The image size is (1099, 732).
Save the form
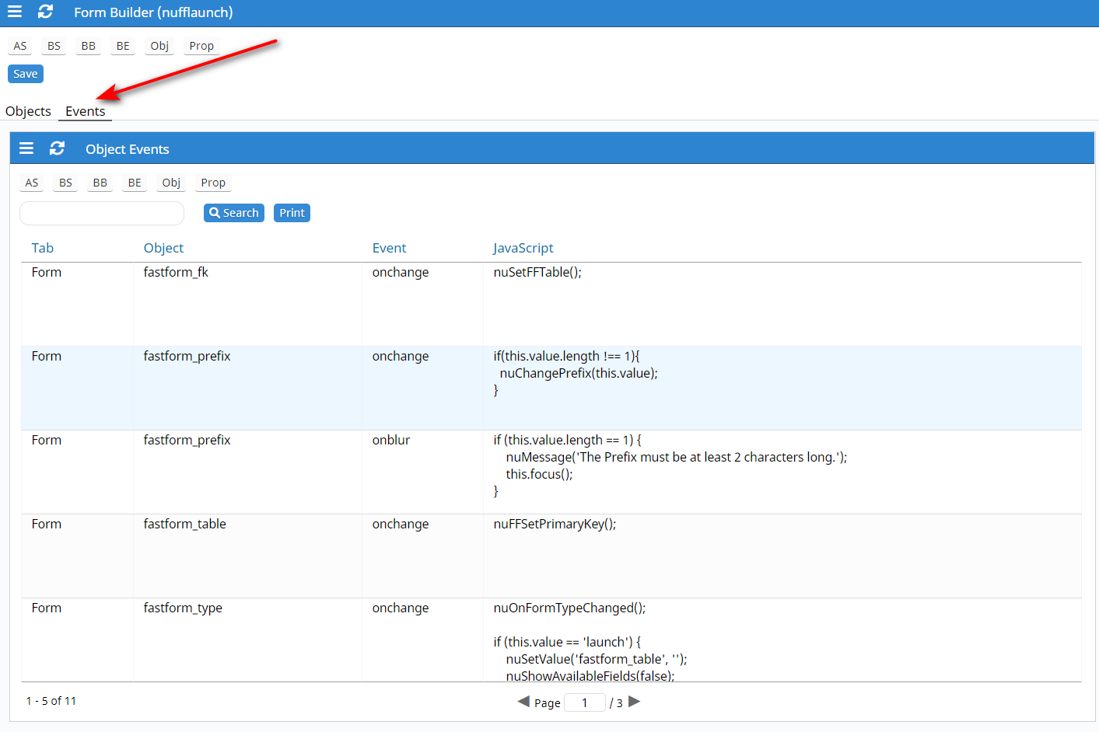(x=26, y=74)
